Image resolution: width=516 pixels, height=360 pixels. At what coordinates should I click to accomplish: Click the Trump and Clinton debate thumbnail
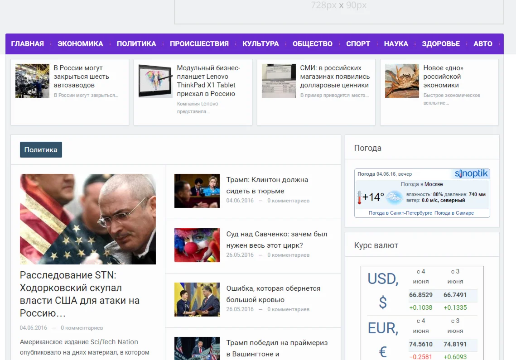click(197, 191)
